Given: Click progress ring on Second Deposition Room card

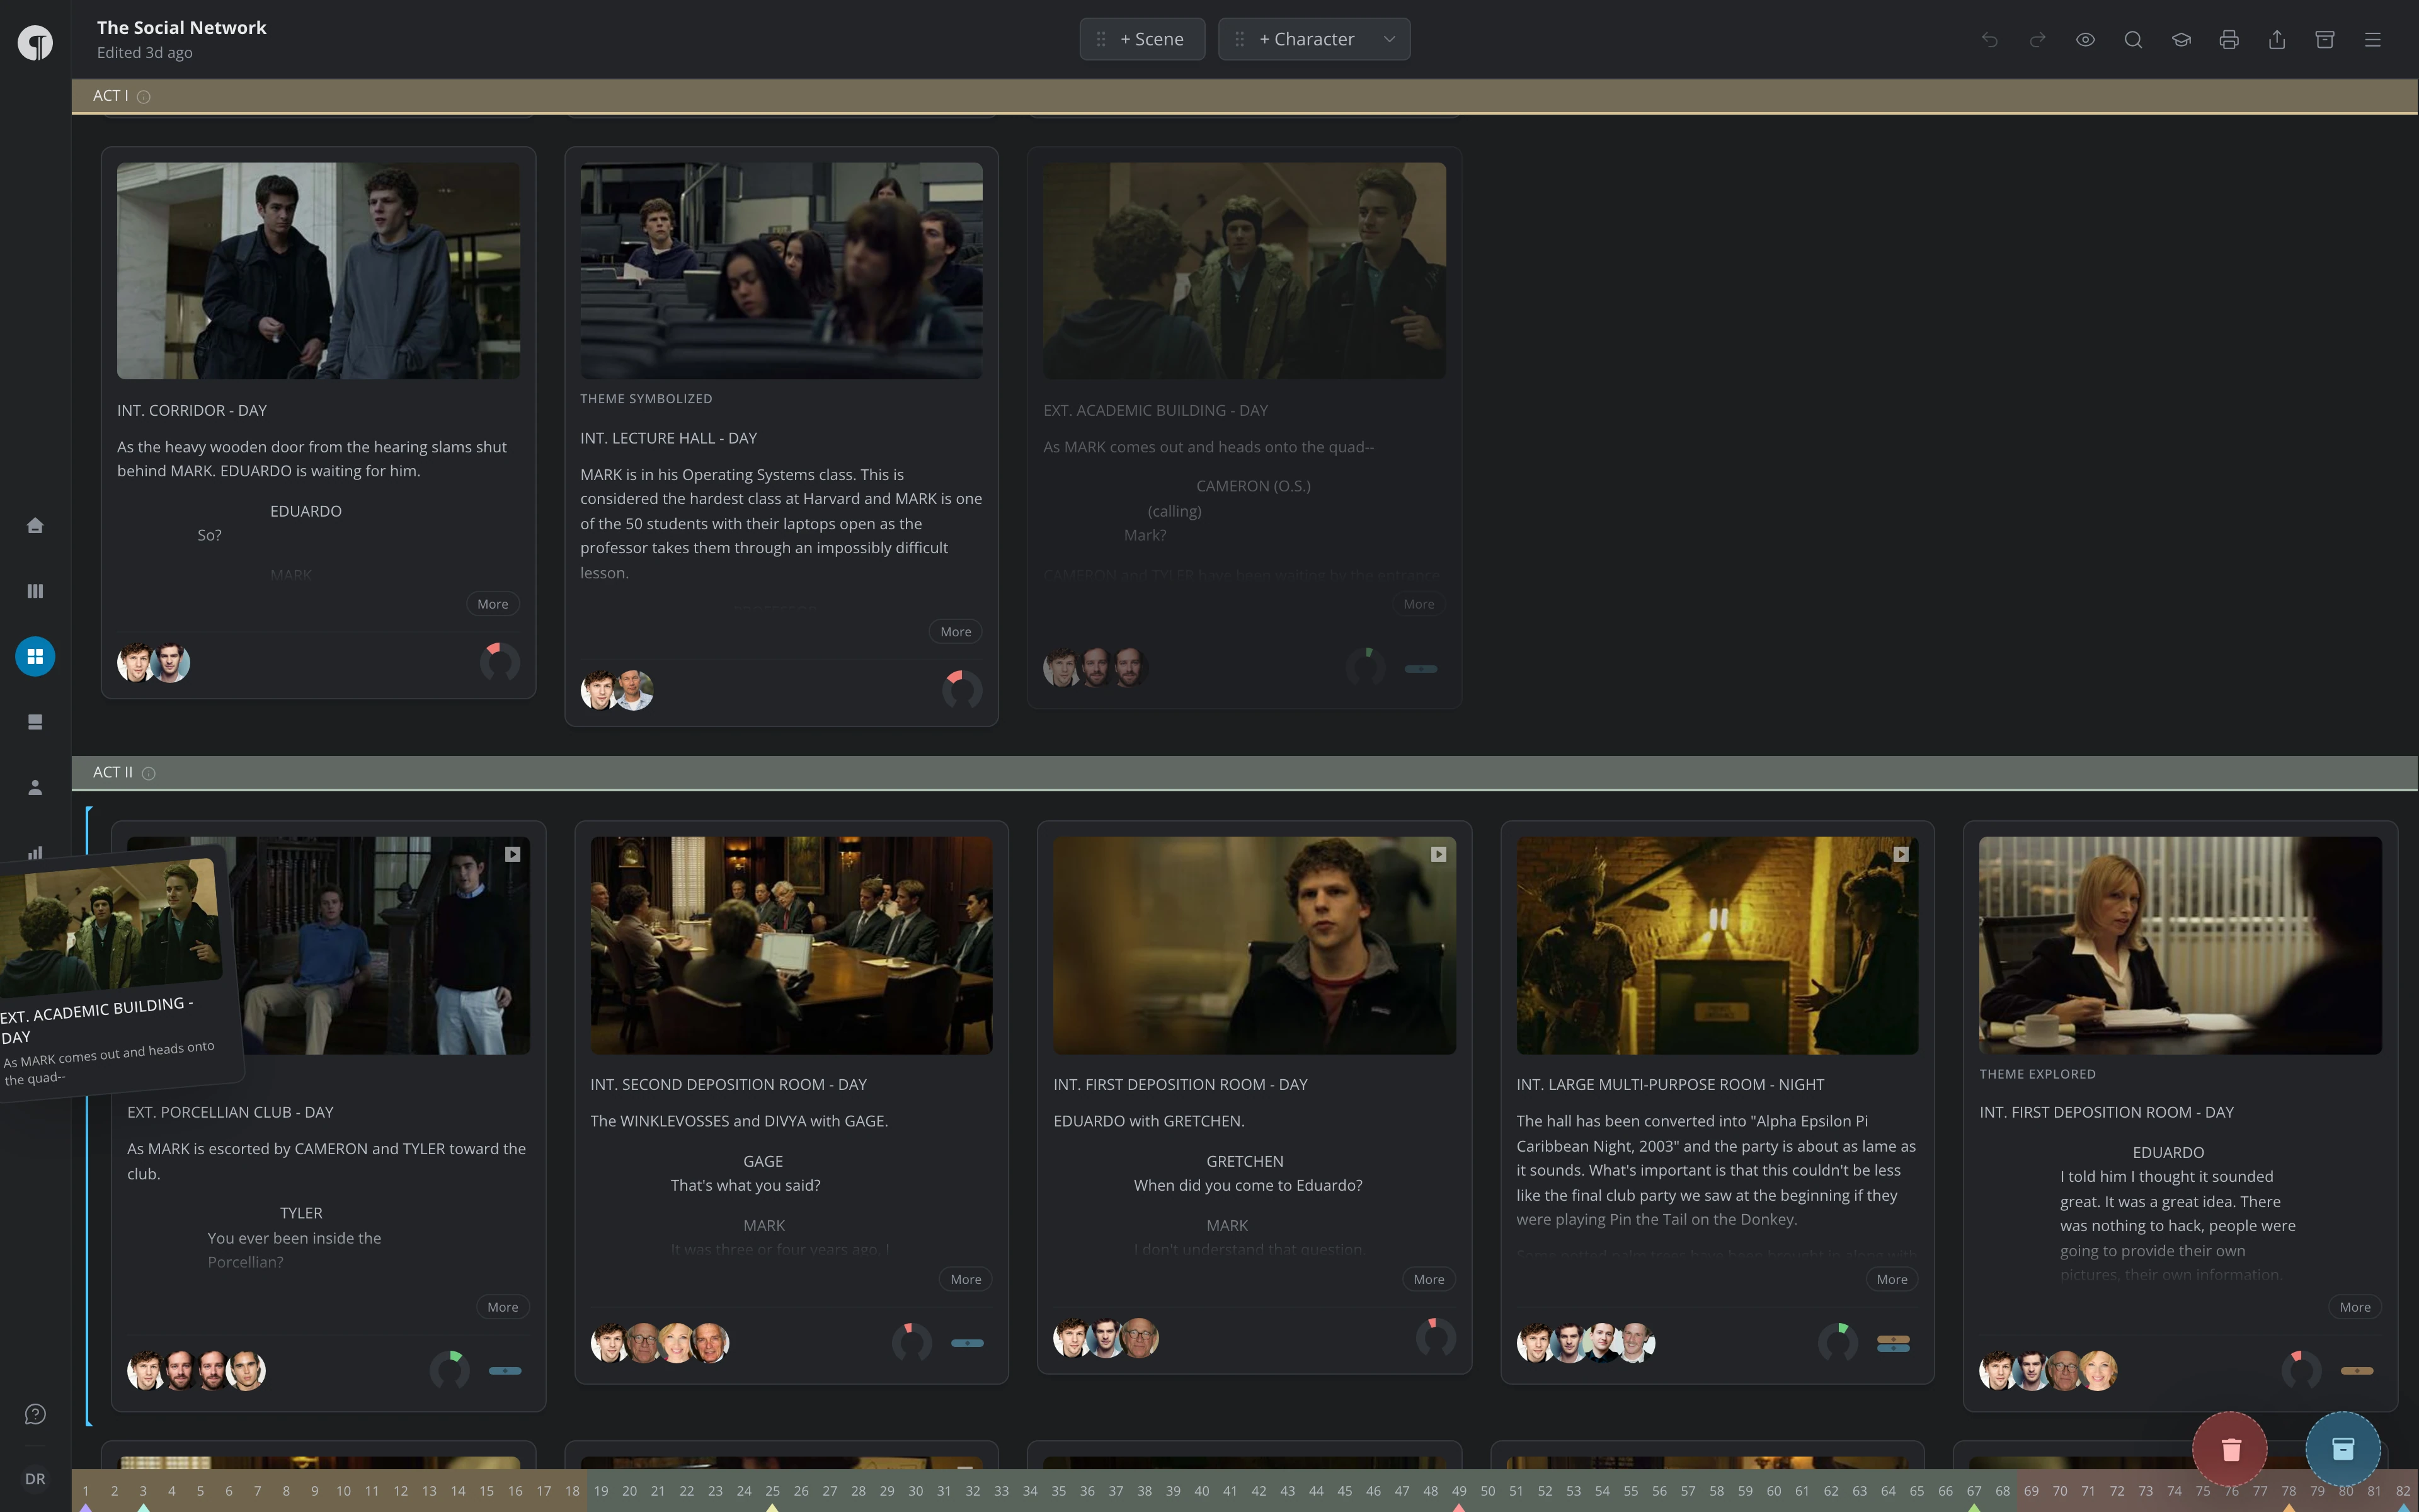Looking at the screenshot, I should 912,1342.
